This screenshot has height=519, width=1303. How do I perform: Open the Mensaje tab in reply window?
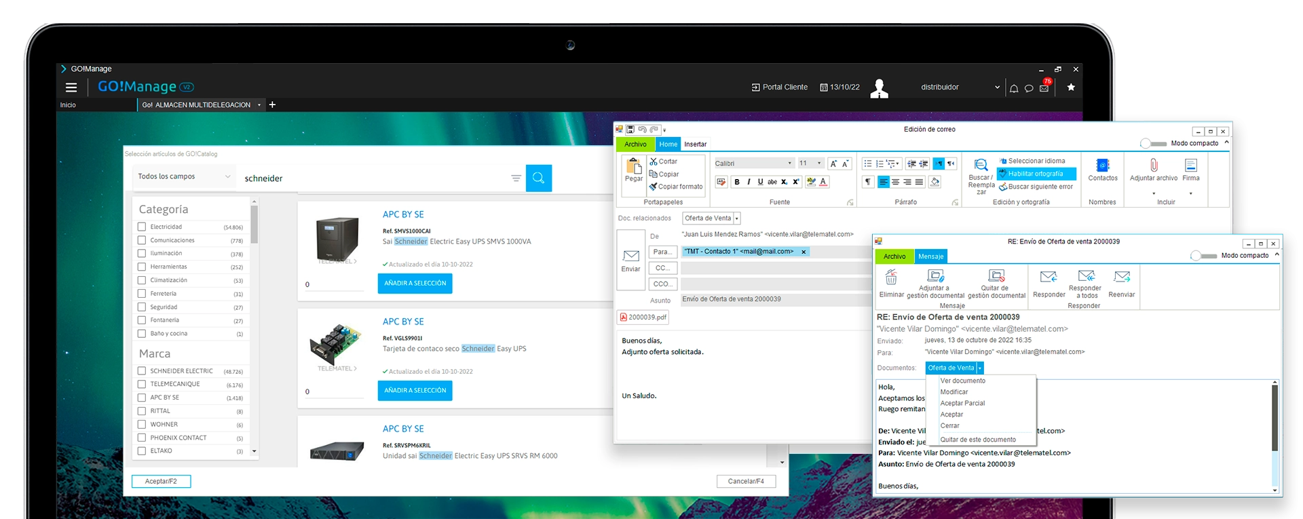(931, 256)
